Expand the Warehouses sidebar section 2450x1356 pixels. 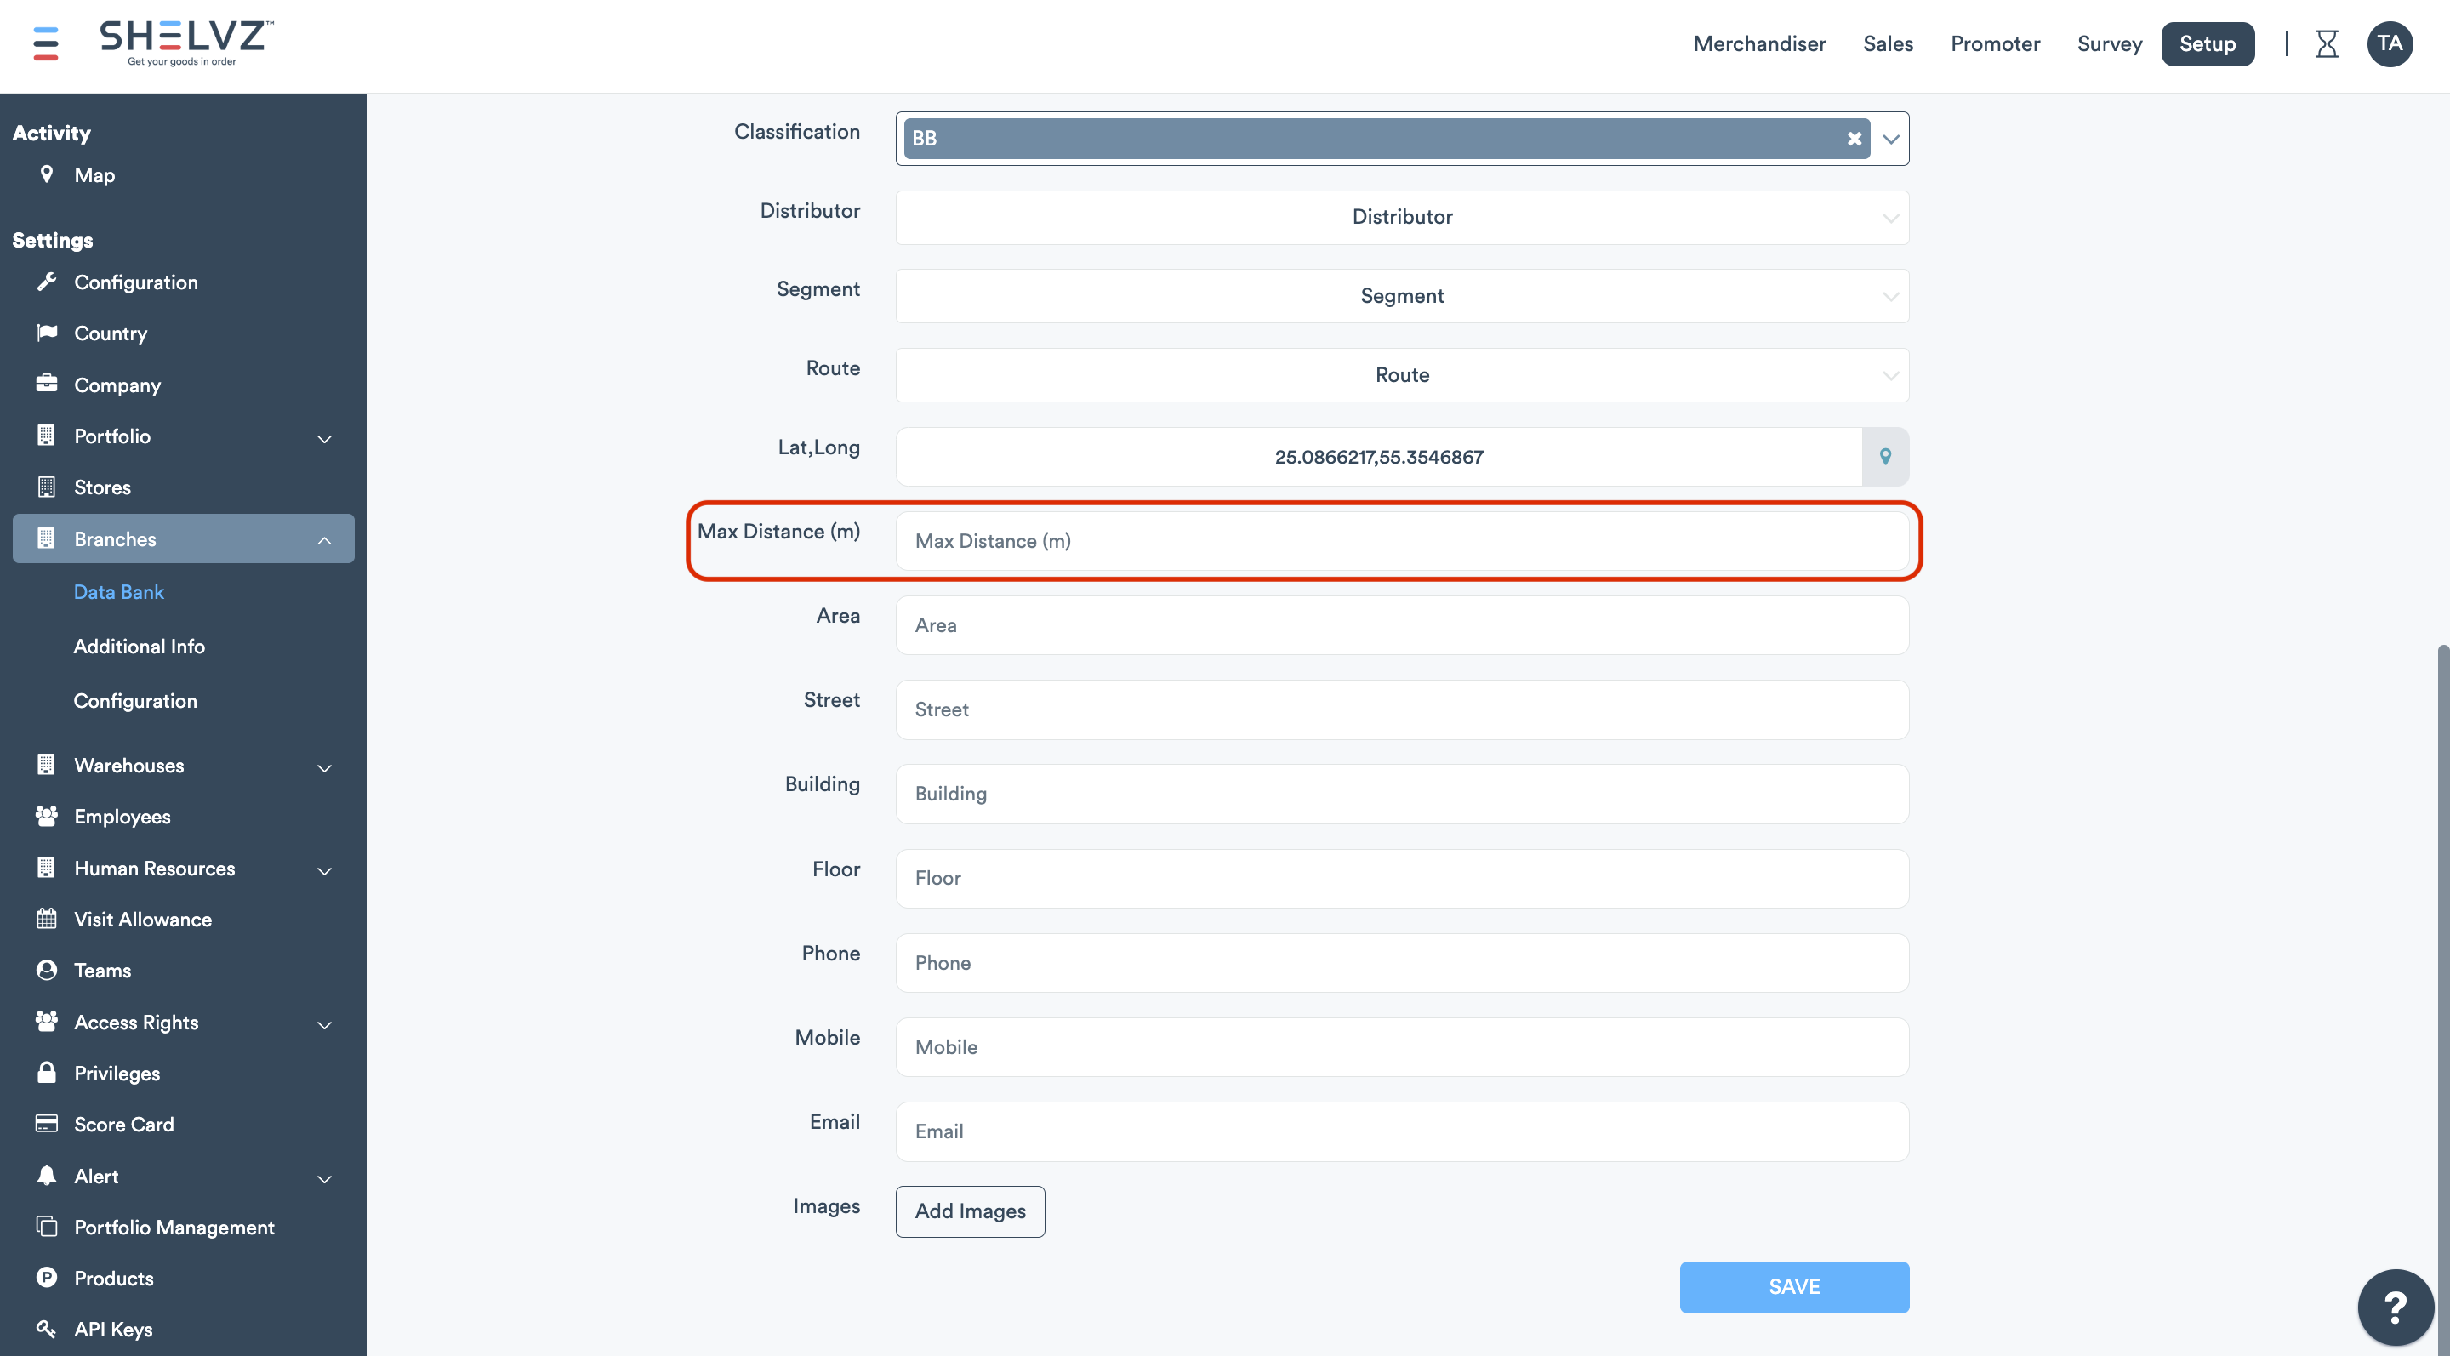click(323, 766)
